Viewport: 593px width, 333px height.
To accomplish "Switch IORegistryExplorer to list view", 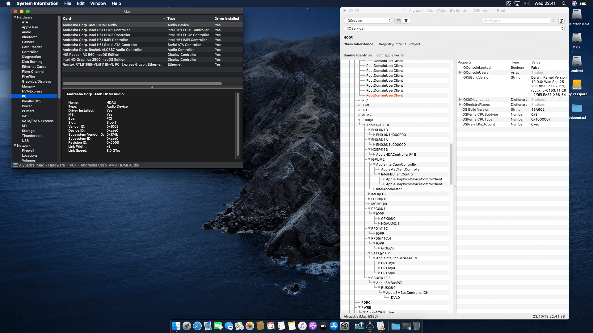I will (x=398, y=21).
